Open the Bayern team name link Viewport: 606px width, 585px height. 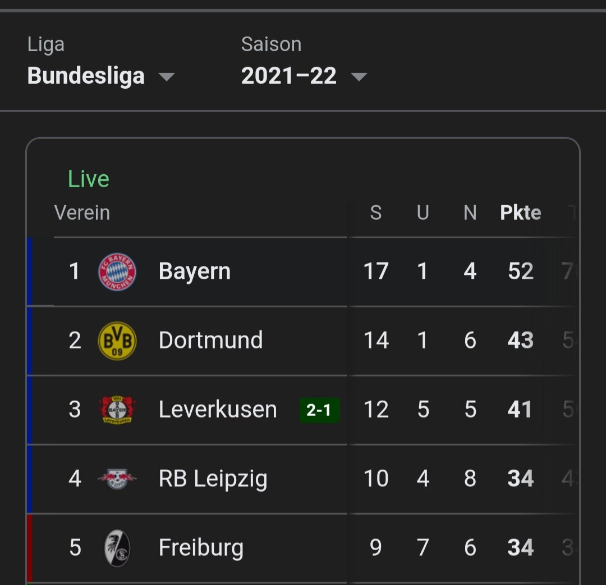click(x=194, y=271)
